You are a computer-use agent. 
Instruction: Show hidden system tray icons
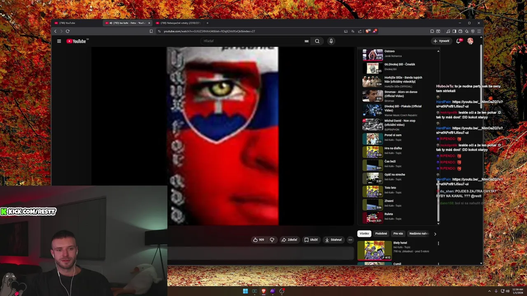tap(490, 291)
